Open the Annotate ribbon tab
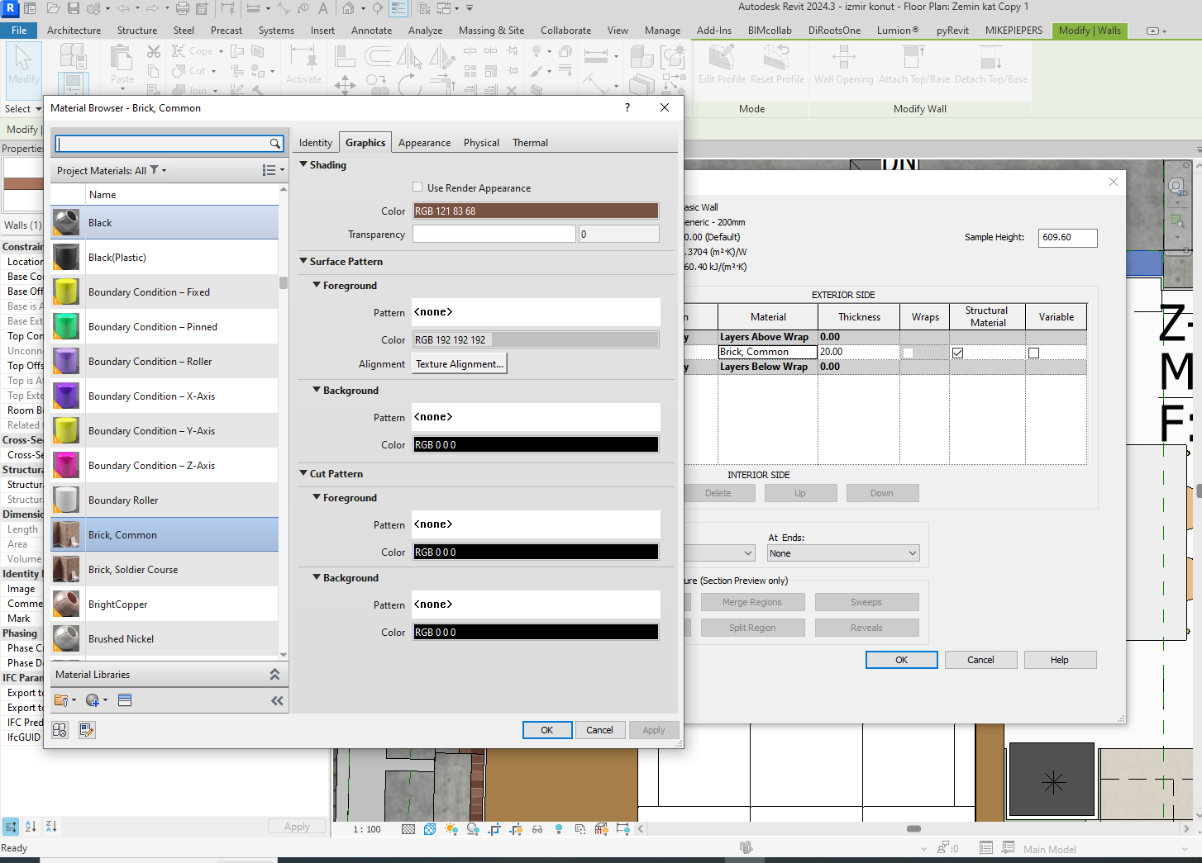Image resolution: width=1202 pixels, height=863 pixels. click(x=371, y=30)
